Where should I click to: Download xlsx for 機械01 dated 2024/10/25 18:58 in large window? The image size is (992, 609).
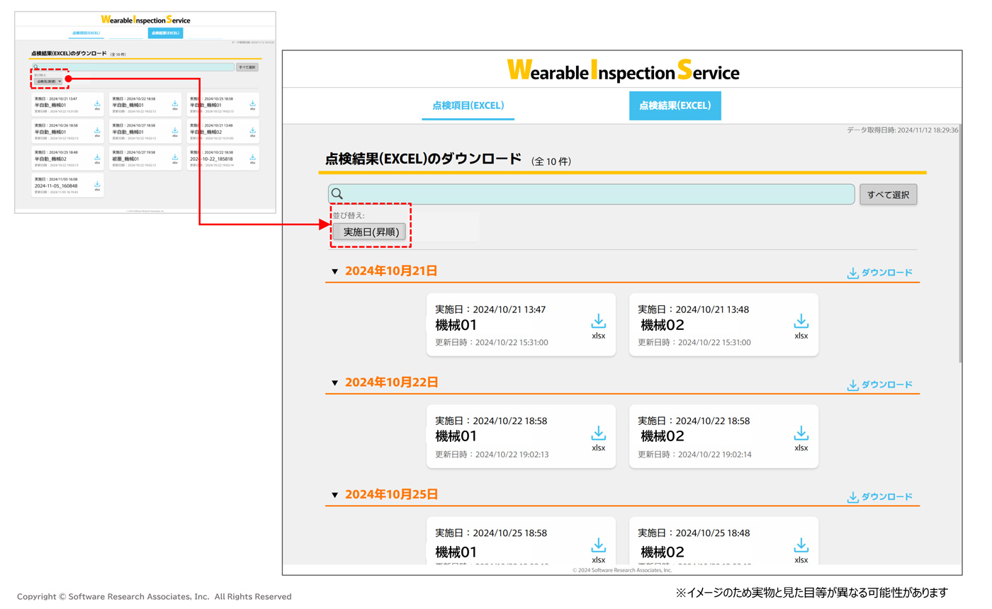[x=599, y=550]
